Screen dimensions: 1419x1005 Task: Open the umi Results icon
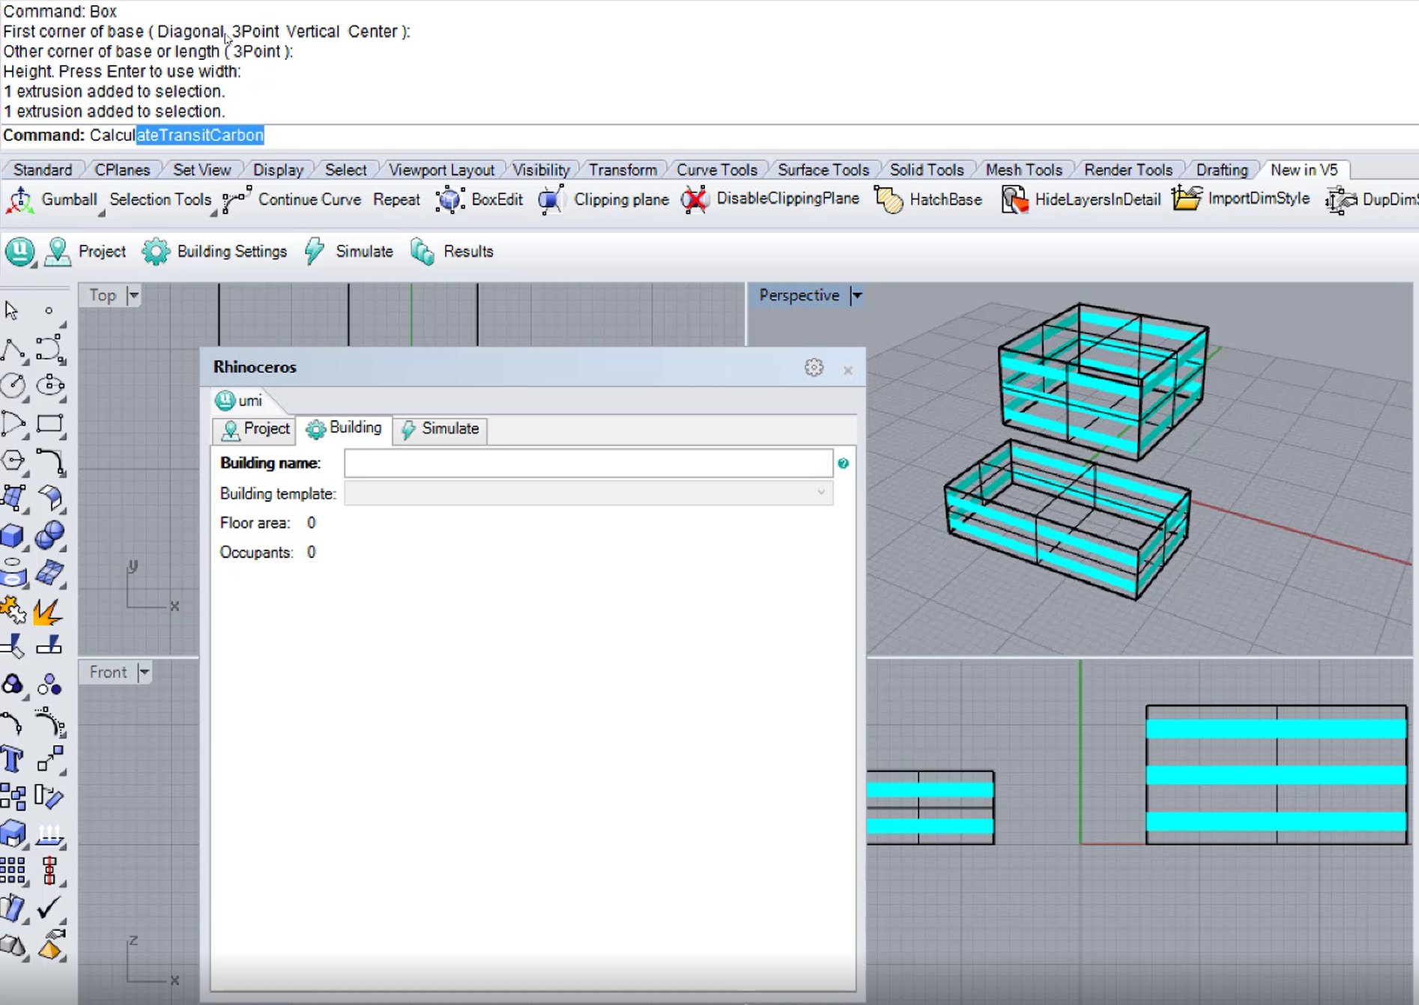click(x=423, y=252)
